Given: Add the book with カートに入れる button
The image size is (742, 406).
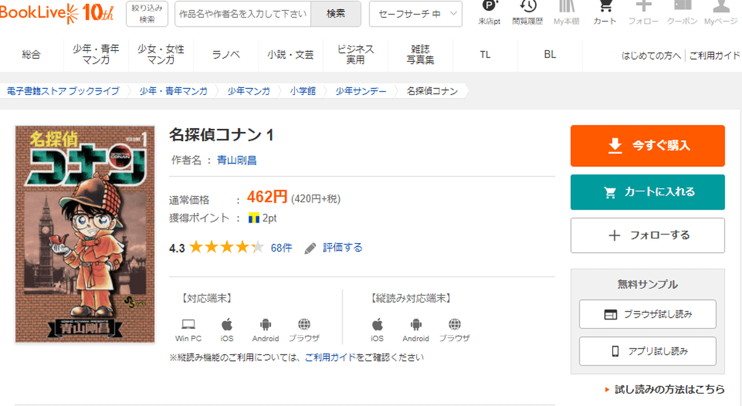Looking at the screenshot, I should point(648,192).
